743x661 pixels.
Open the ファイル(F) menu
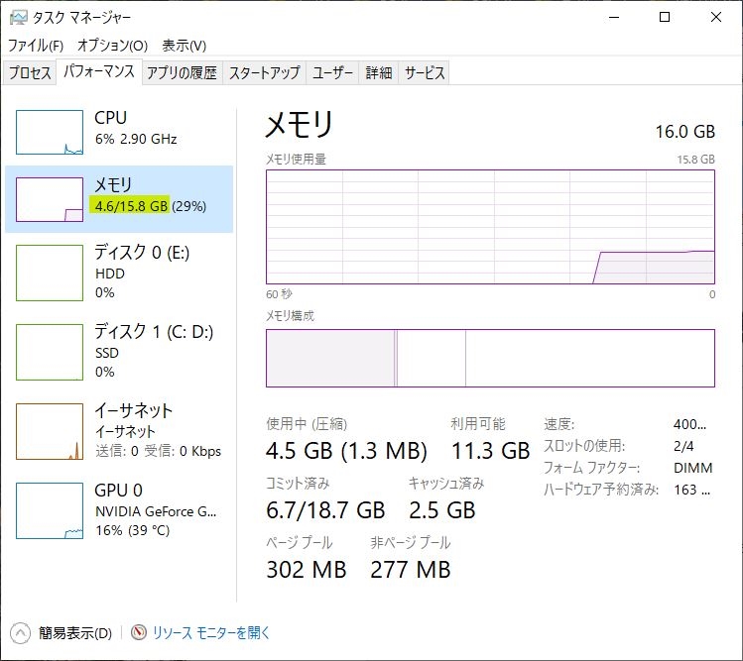[x=36, y=46]
